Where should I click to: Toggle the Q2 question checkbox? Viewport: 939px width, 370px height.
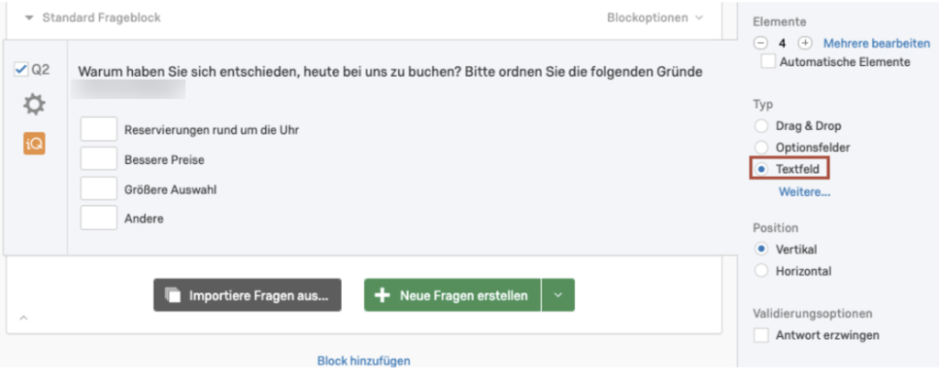[21, 70]
